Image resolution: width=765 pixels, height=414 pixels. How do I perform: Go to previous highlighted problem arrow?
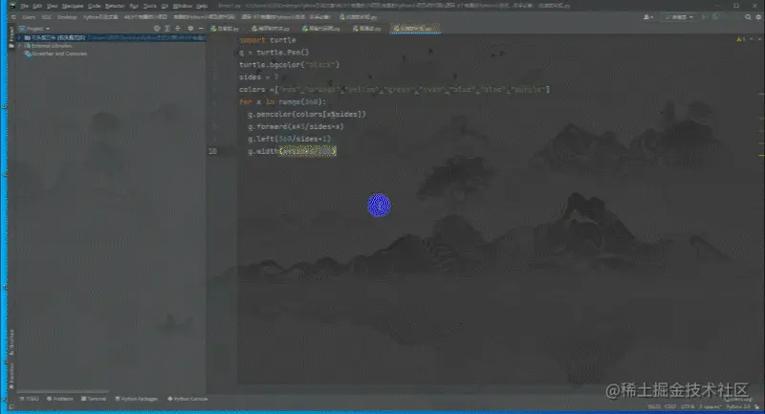tap(752, 39)
